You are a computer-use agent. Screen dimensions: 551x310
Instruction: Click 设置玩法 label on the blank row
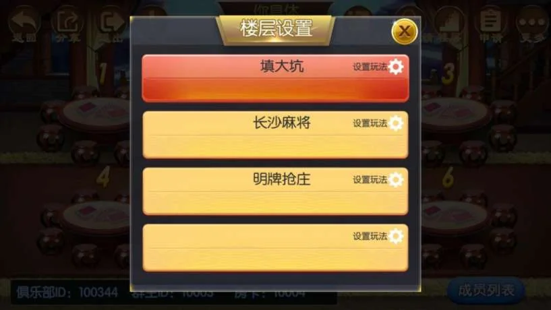370,237
